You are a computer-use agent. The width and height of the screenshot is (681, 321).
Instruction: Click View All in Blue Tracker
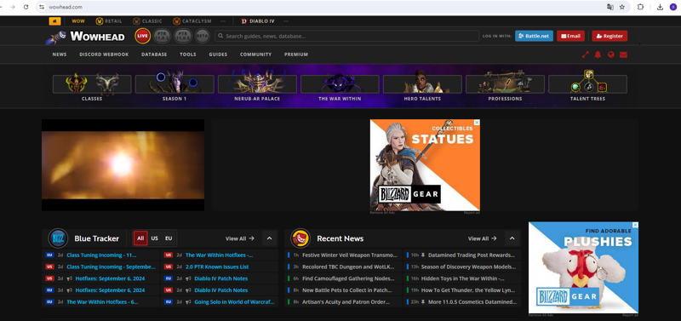240,238
